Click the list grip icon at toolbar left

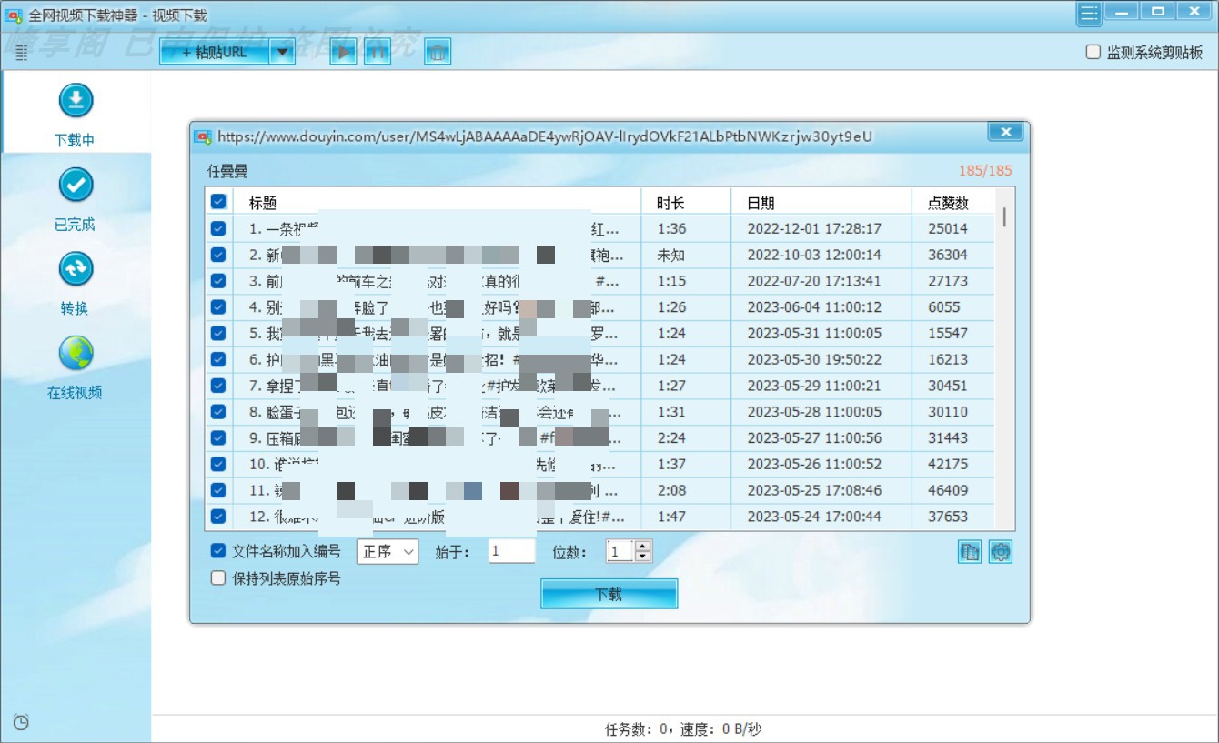(22, 53)
